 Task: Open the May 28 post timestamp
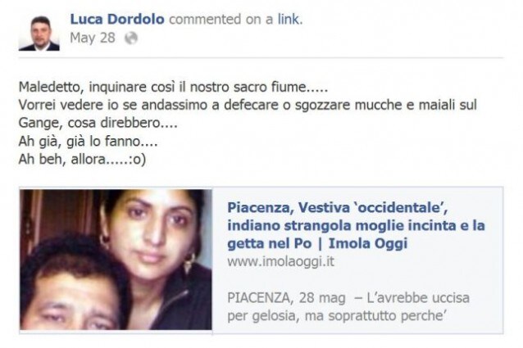93,38
